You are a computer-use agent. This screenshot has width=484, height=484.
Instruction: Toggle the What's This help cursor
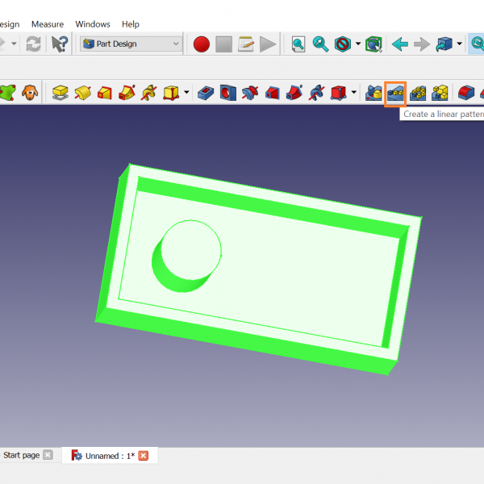point(60,44)
